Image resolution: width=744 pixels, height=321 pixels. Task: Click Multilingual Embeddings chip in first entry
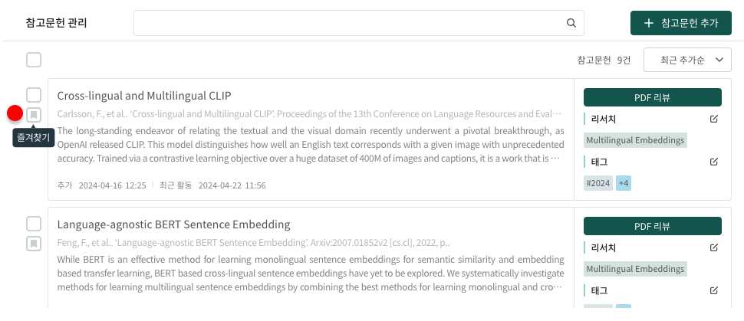coord(635,140)
